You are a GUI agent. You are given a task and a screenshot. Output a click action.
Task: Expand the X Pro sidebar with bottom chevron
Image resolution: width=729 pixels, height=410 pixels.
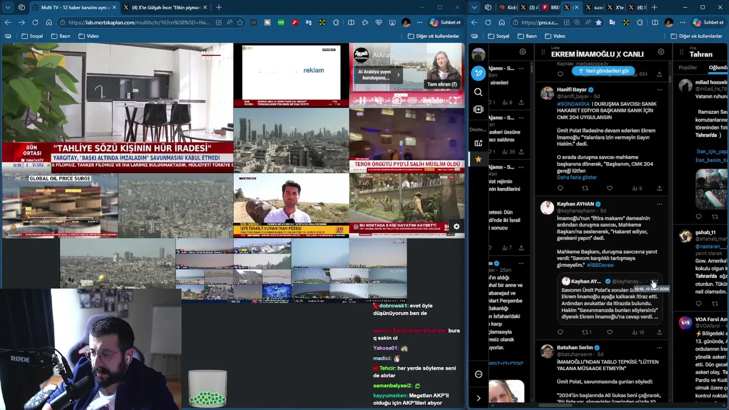(478, 398)
